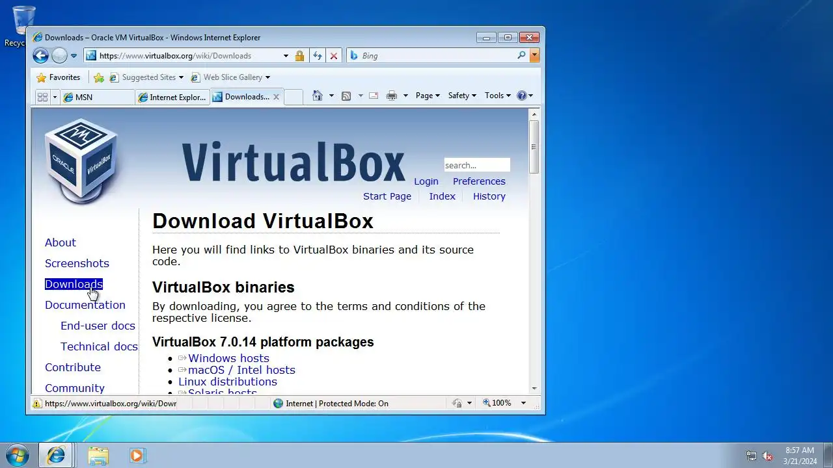Open End-user docs link
This screenshot has width=833, height=468.
[x=98, y=326]
